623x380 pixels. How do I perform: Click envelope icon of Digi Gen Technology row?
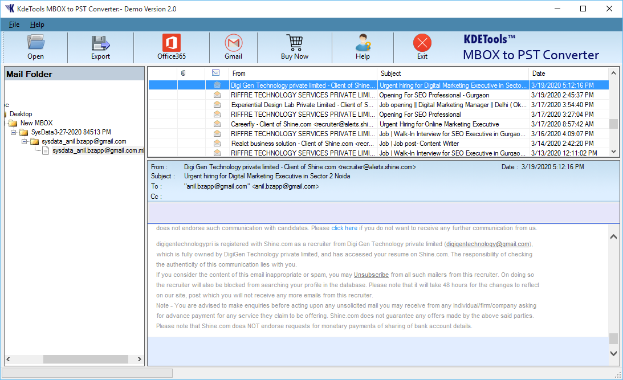(217, 85)
